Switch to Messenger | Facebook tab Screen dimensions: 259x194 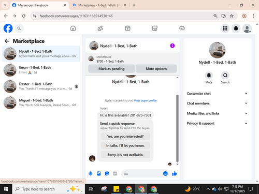(x=39, y=5)
